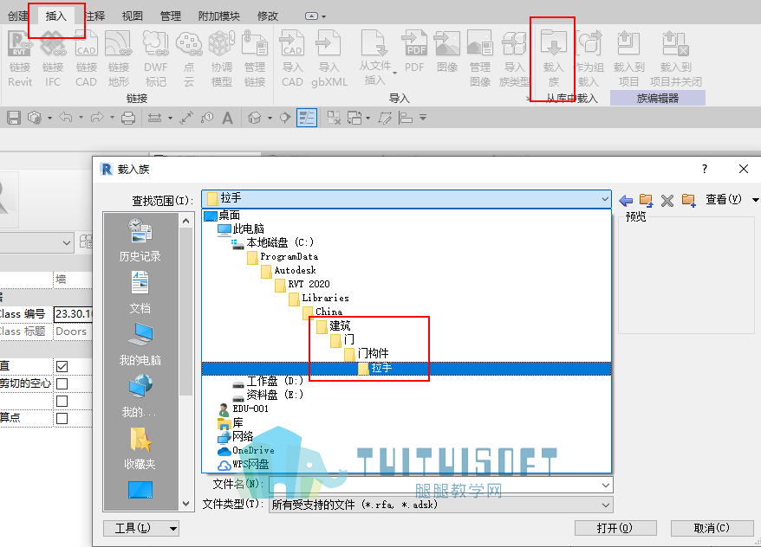Click the Text (A) tool in quick access toolbar
This screenshot has height=547, width=761.
tap(227, 118)
